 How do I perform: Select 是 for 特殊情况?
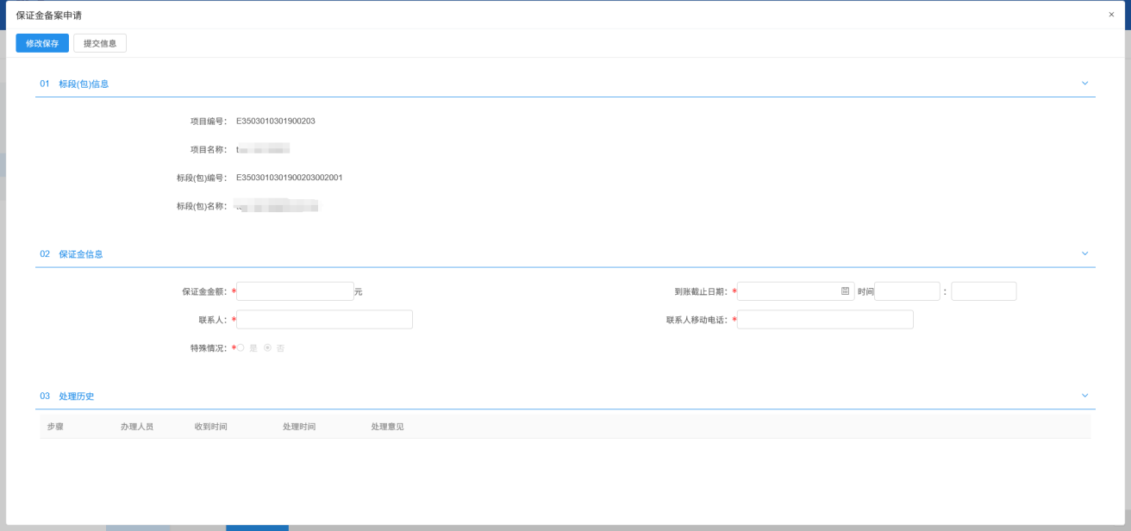(x=241, y=347)
